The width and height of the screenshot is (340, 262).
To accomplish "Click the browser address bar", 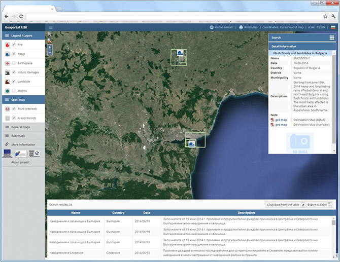I will [174, 16].
